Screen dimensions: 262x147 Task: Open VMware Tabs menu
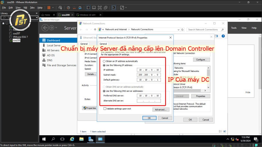click(32, 8)
